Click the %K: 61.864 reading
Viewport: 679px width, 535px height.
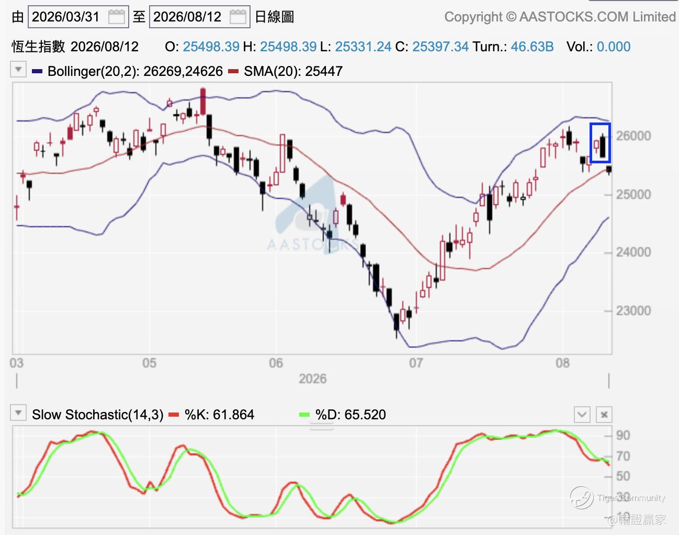[219, 415]
